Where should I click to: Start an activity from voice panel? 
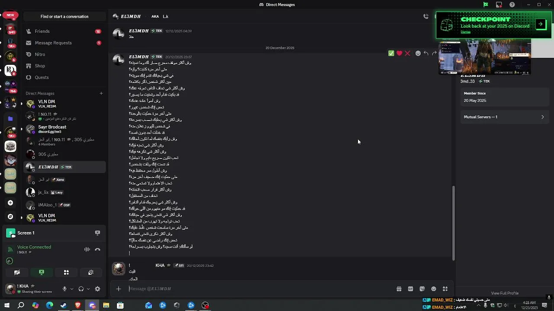click(x=66, y=273)
